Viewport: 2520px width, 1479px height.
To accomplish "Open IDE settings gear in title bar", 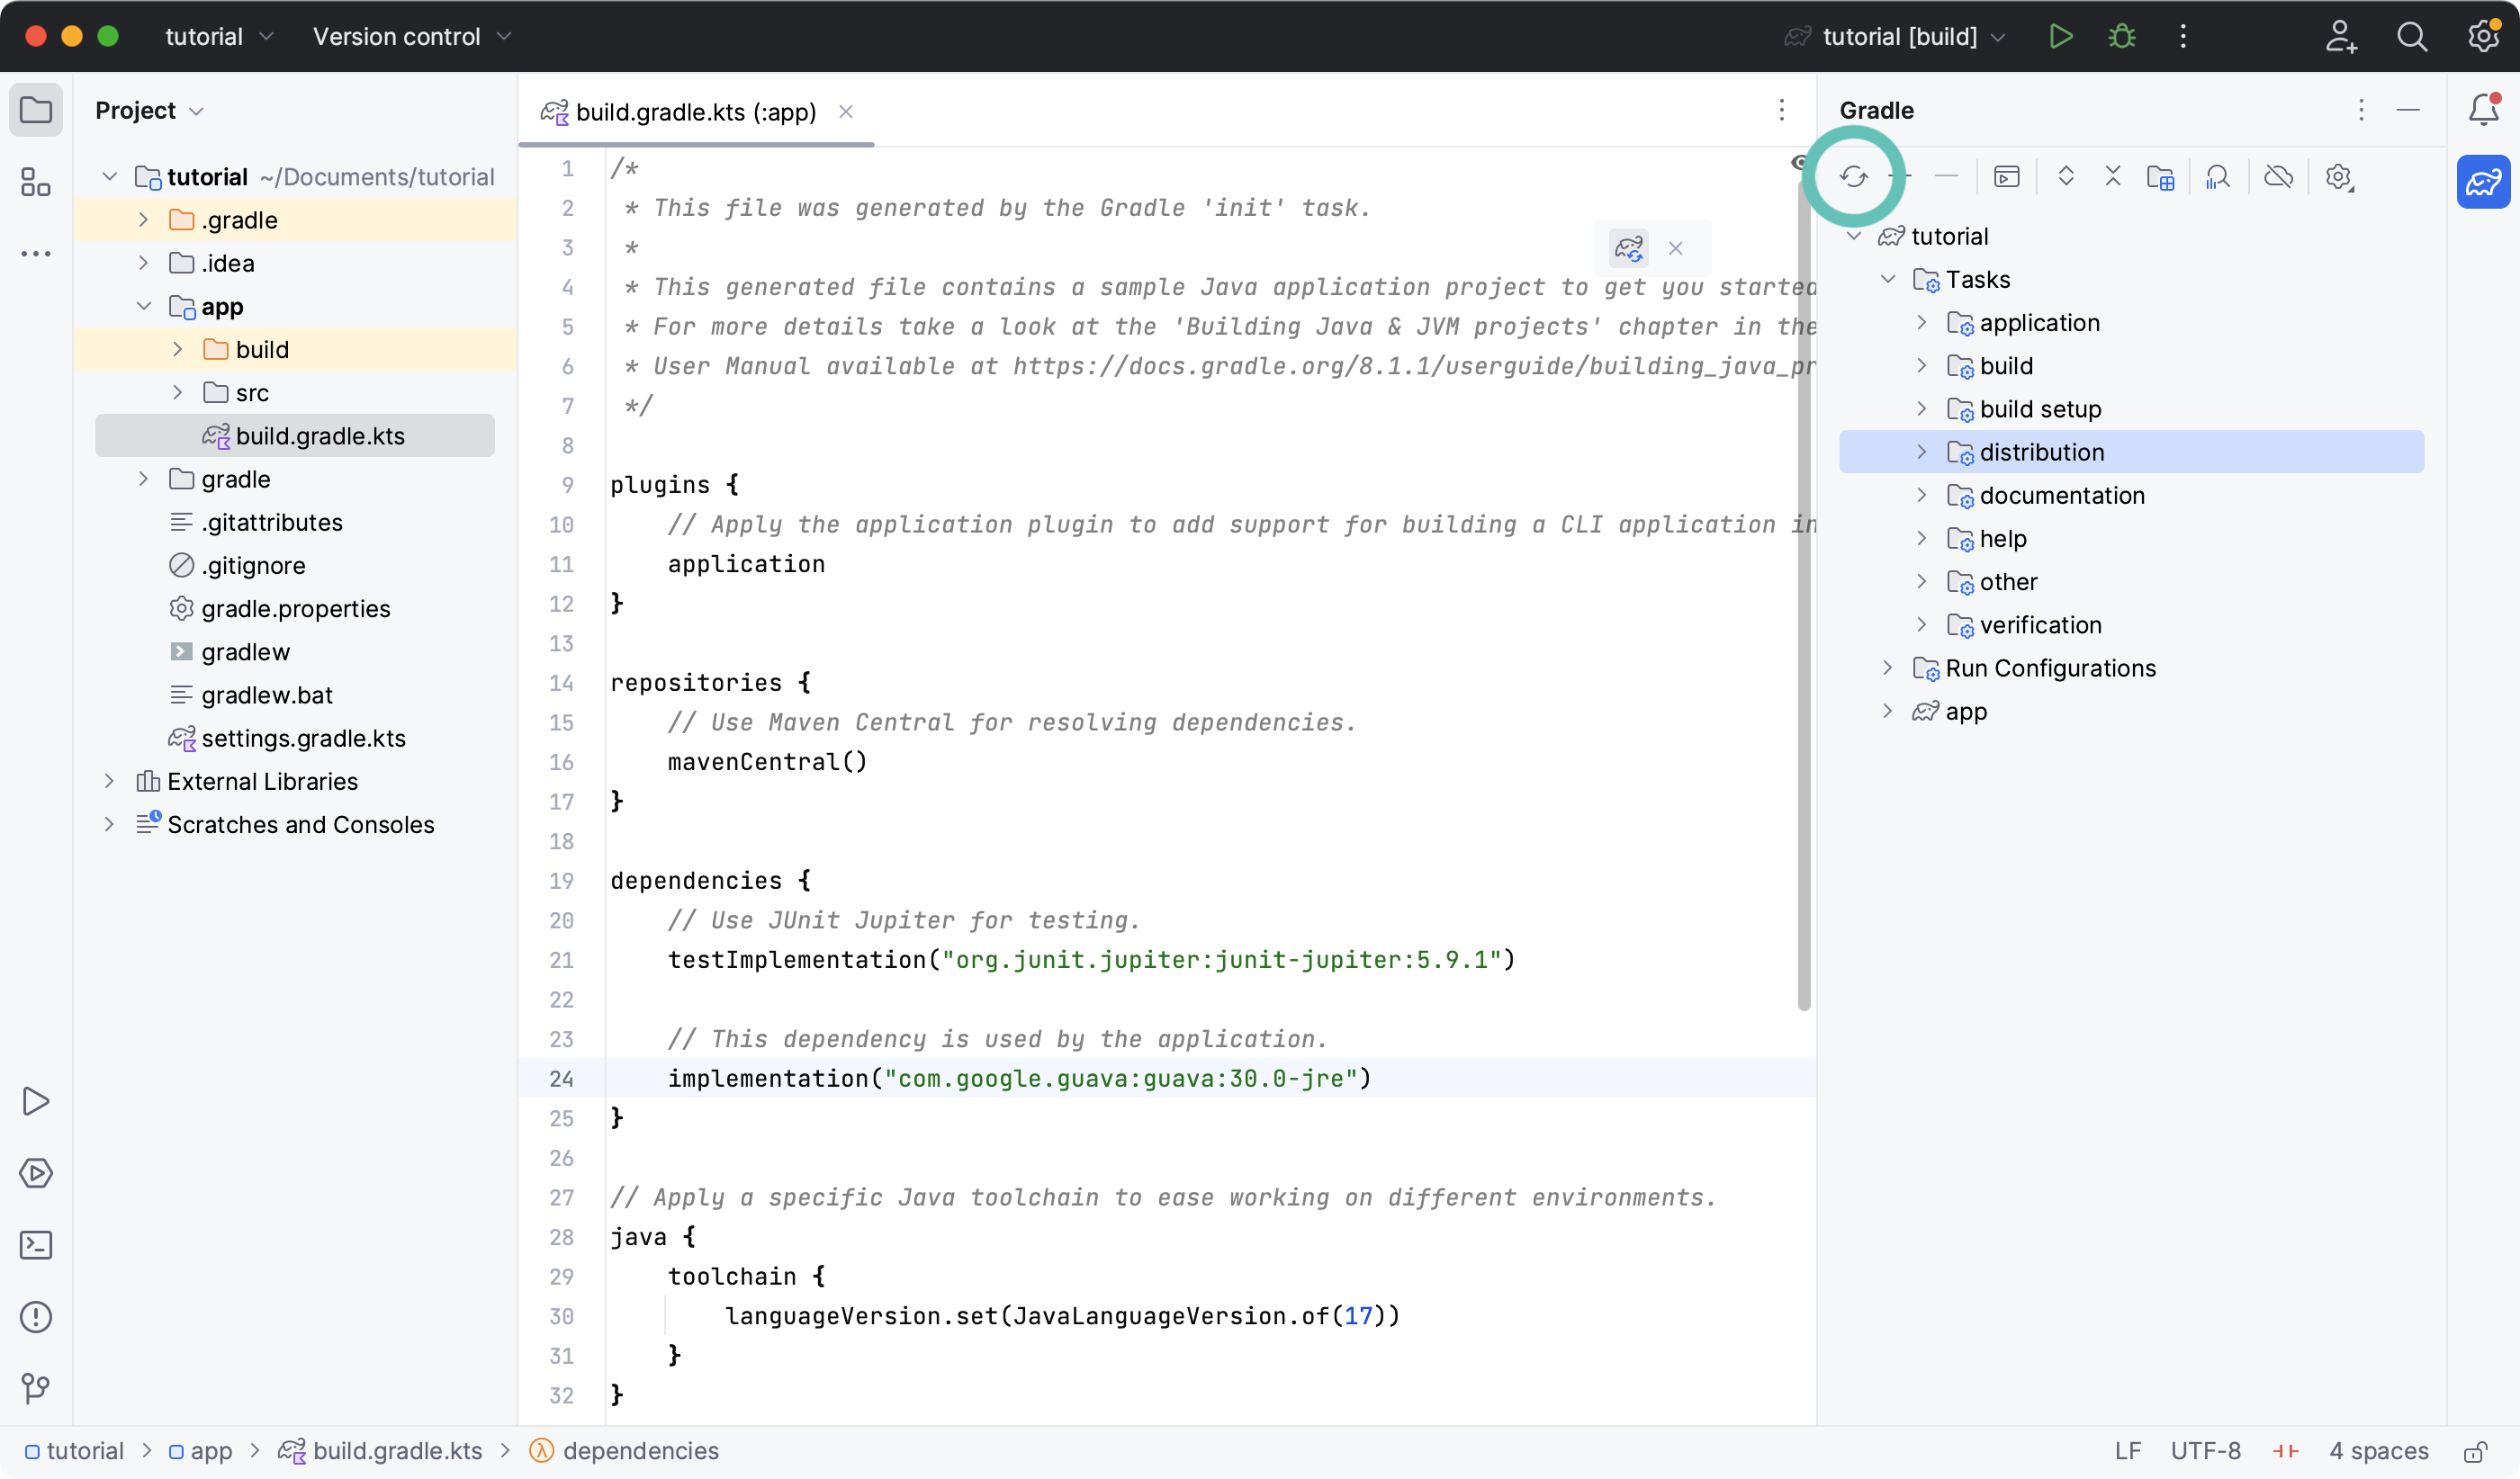I will 2484,37.
